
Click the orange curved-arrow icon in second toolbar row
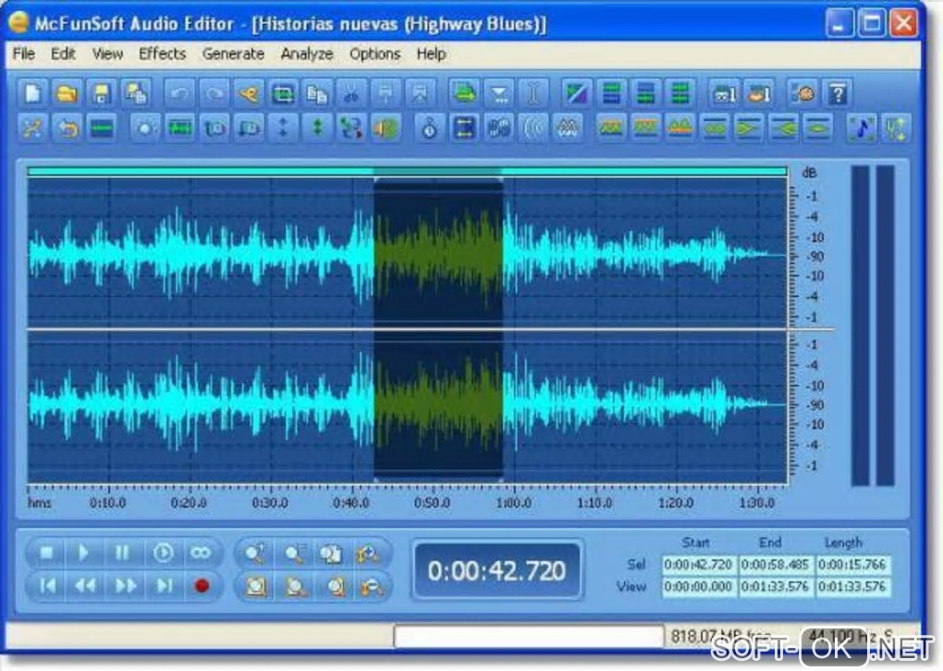click(x=67, y=128)
